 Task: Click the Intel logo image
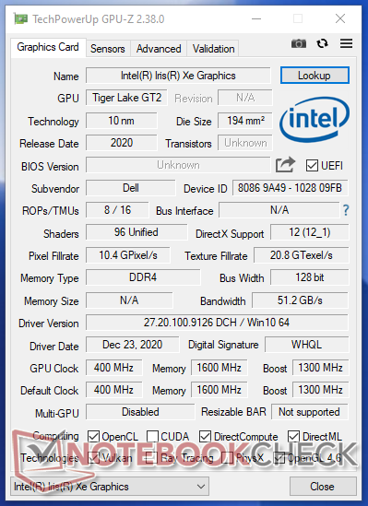click(x=315, y=120)
